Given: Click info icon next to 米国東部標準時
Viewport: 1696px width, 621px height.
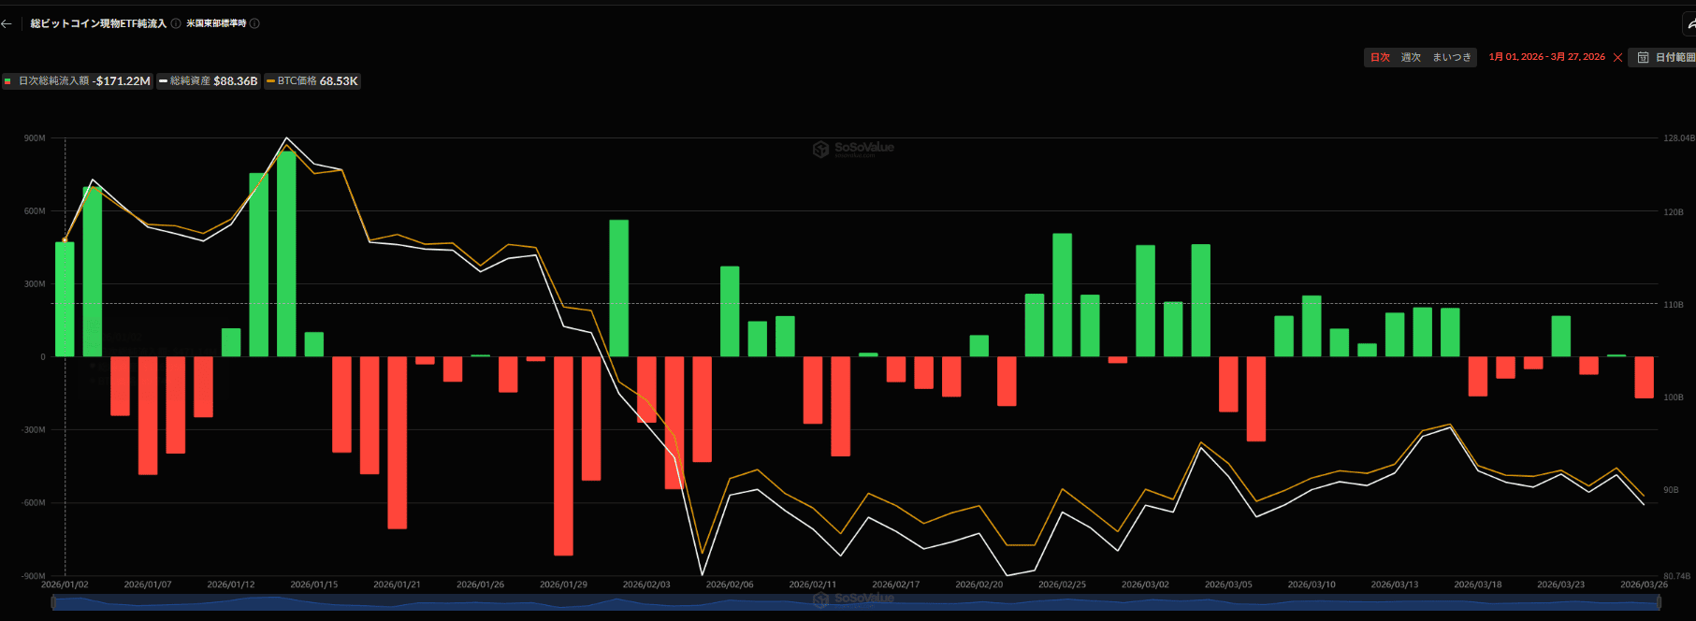Looking at the screenshot, I should point(254,23).
